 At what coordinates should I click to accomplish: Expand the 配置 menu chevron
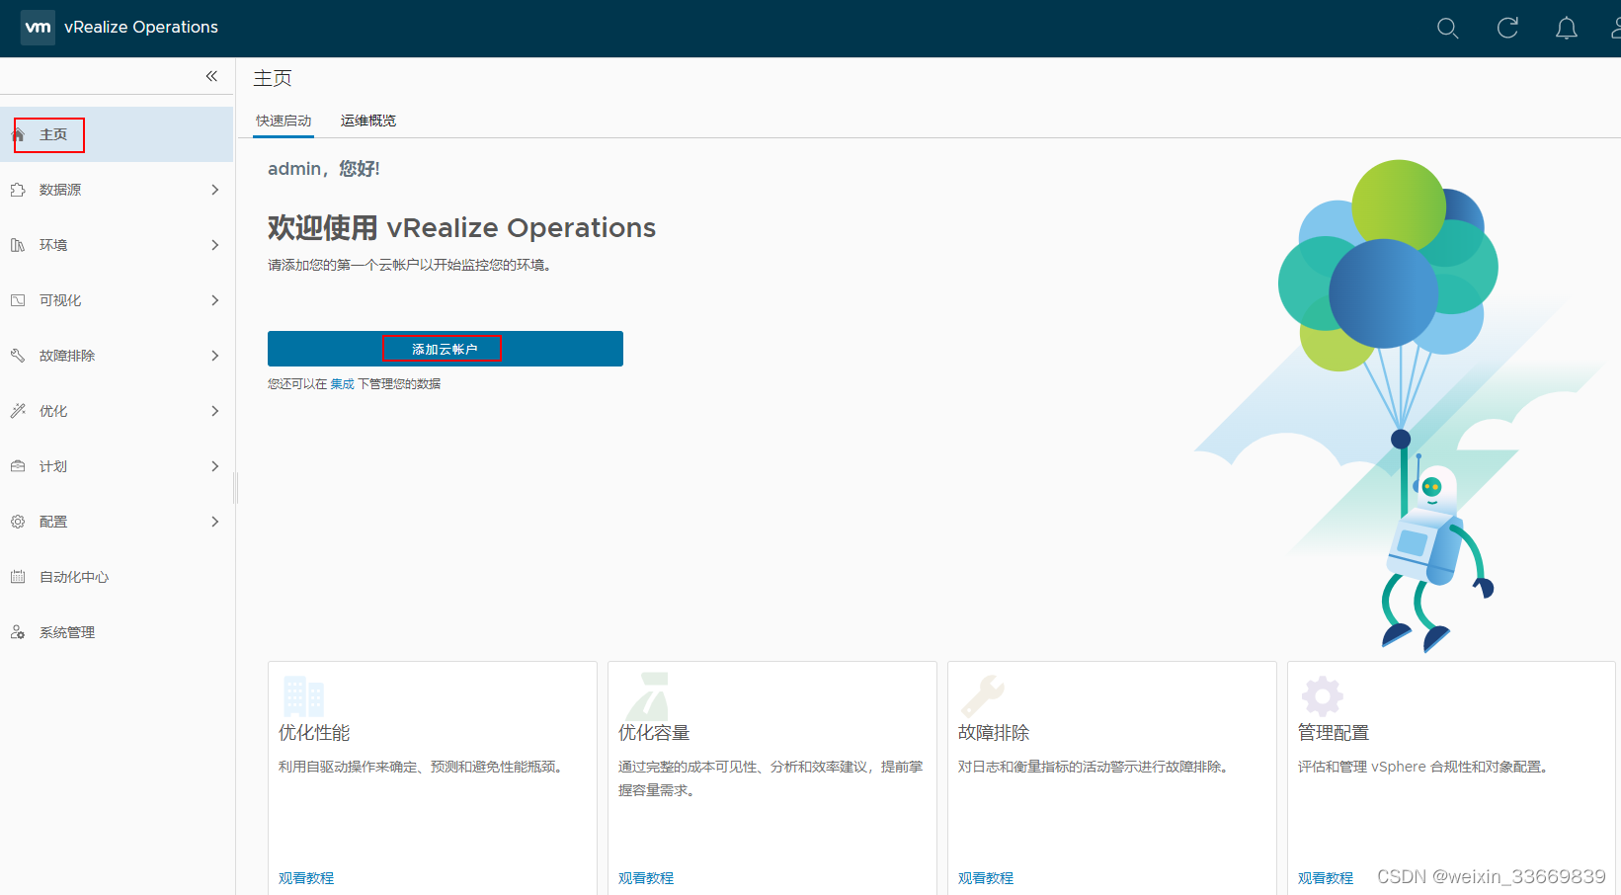click(x=215, y=522)
